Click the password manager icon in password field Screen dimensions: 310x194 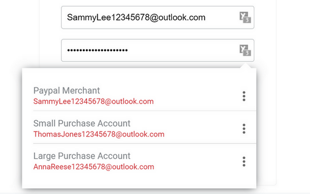[x=246, y=50]
